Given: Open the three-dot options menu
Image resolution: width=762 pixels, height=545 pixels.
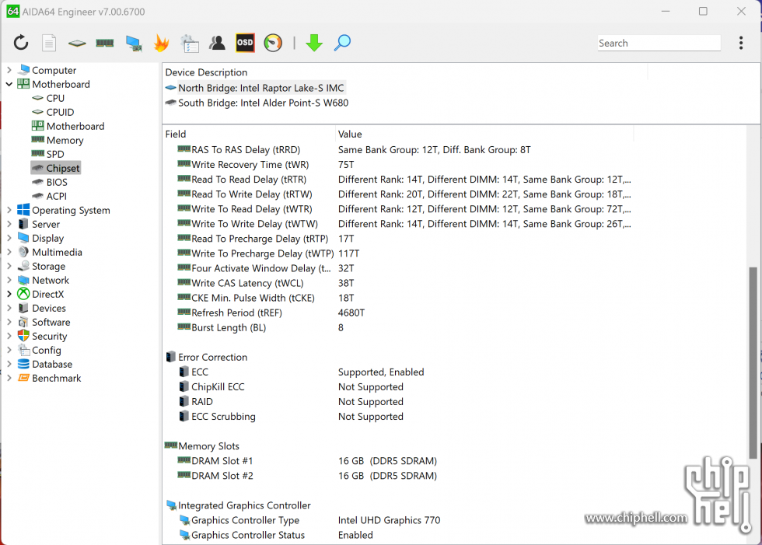Looking at the screenshot, I should tap(740, 43).
